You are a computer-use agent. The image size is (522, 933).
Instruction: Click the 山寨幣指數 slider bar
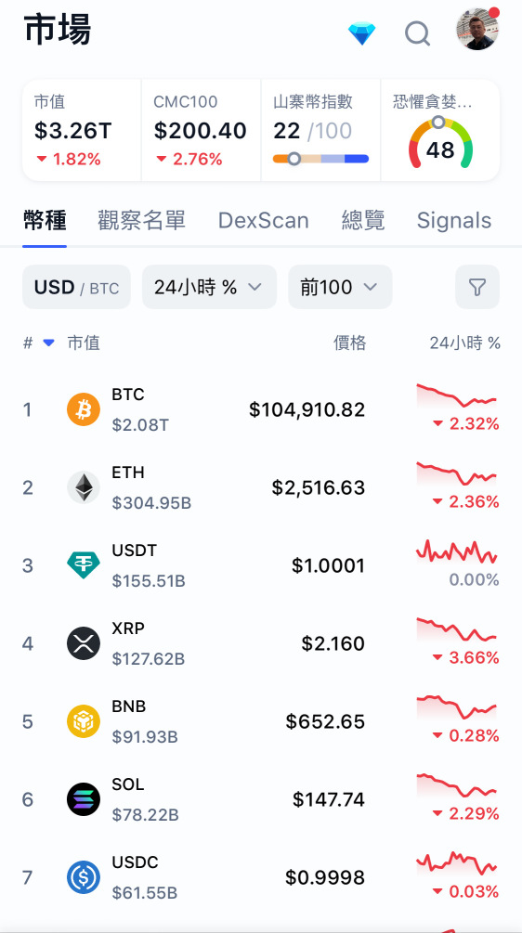[320, 159]
